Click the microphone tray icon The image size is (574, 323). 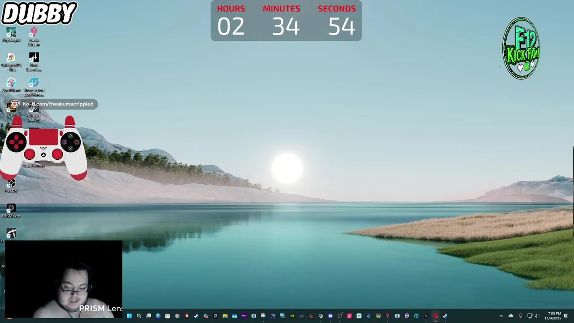(520, 316)
